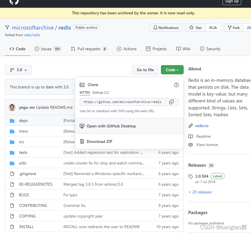
Task: Open the Fix typo commit message
Action: tap(70, 195)
